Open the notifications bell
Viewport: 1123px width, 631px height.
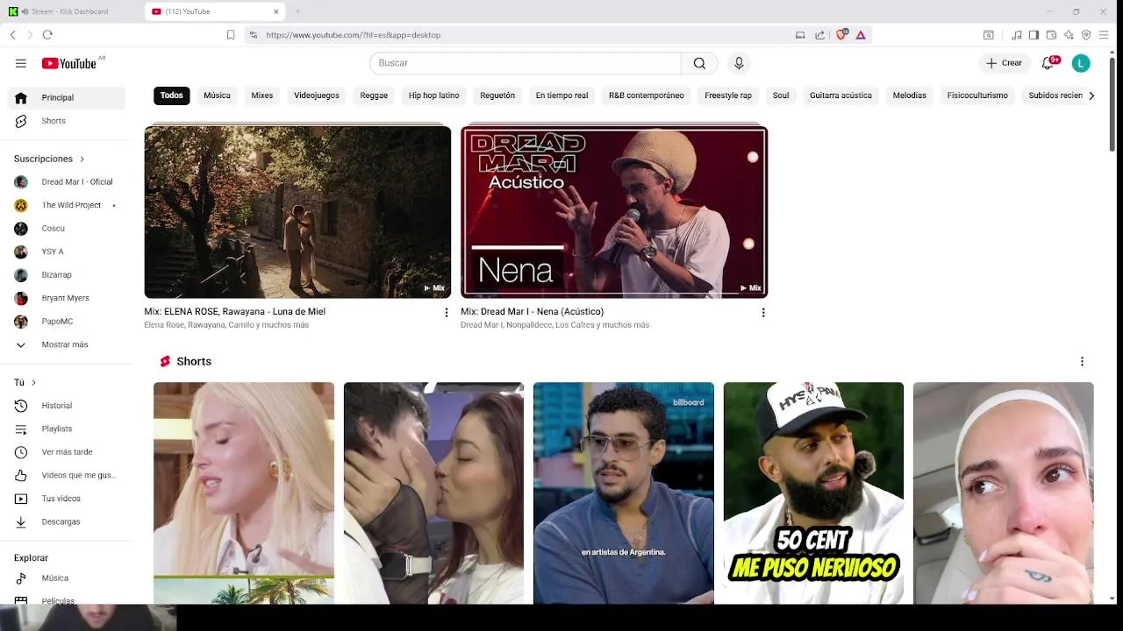1048,63
